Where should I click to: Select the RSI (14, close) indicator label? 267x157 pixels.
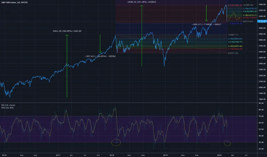click(x=8, y=105)
